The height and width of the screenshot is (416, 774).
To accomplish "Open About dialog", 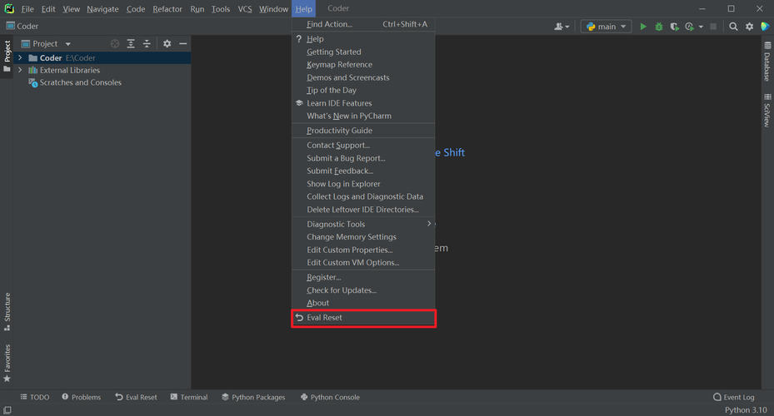I will [363, 303].
